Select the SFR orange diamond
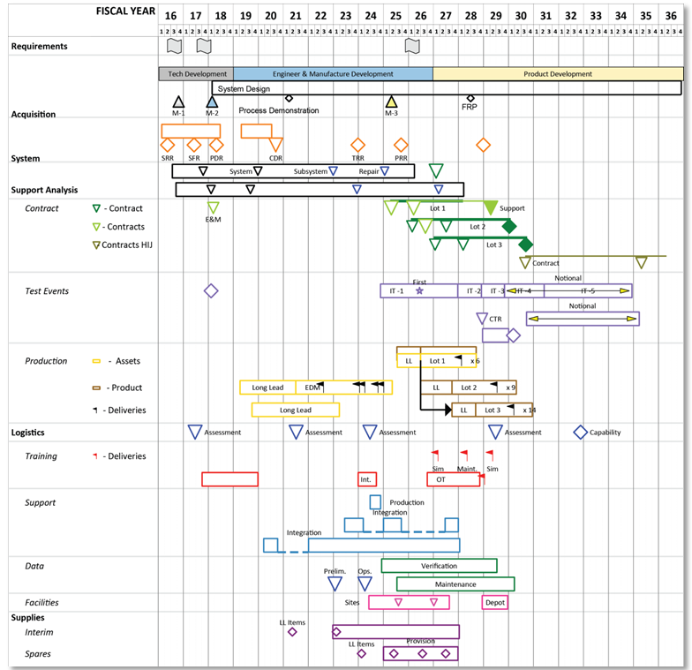 [x=194, y=145]
